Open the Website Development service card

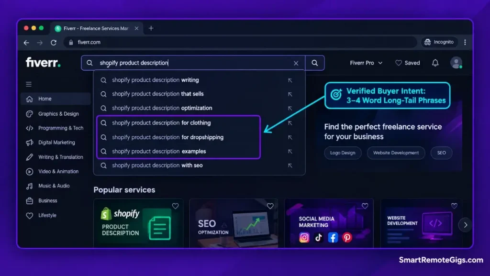tap(421, 223)
